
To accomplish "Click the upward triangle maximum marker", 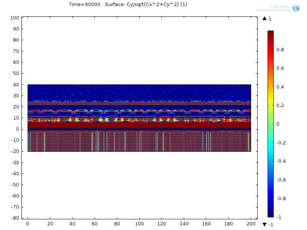I will [264, 18].
